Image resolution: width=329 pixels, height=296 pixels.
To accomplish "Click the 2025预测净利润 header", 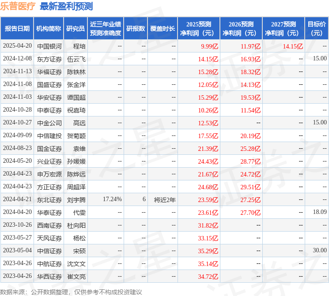I will [x=199, y=29].
